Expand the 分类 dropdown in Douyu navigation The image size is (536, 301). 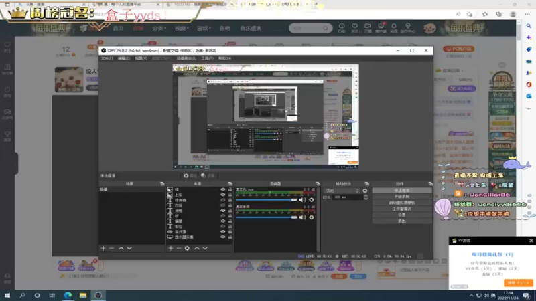coord(159,28)
